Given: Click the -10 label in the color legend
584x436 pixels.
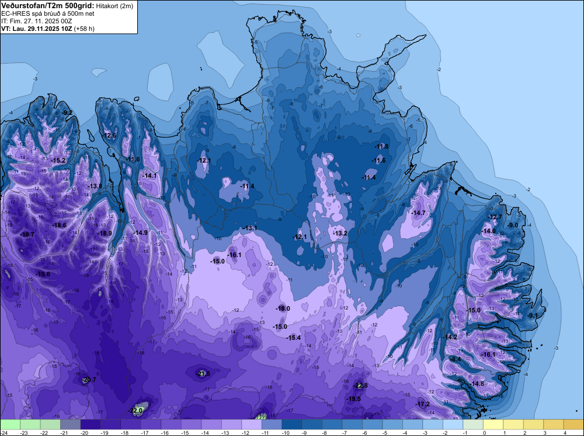Looking at the screenshot, I should [285, 433].
